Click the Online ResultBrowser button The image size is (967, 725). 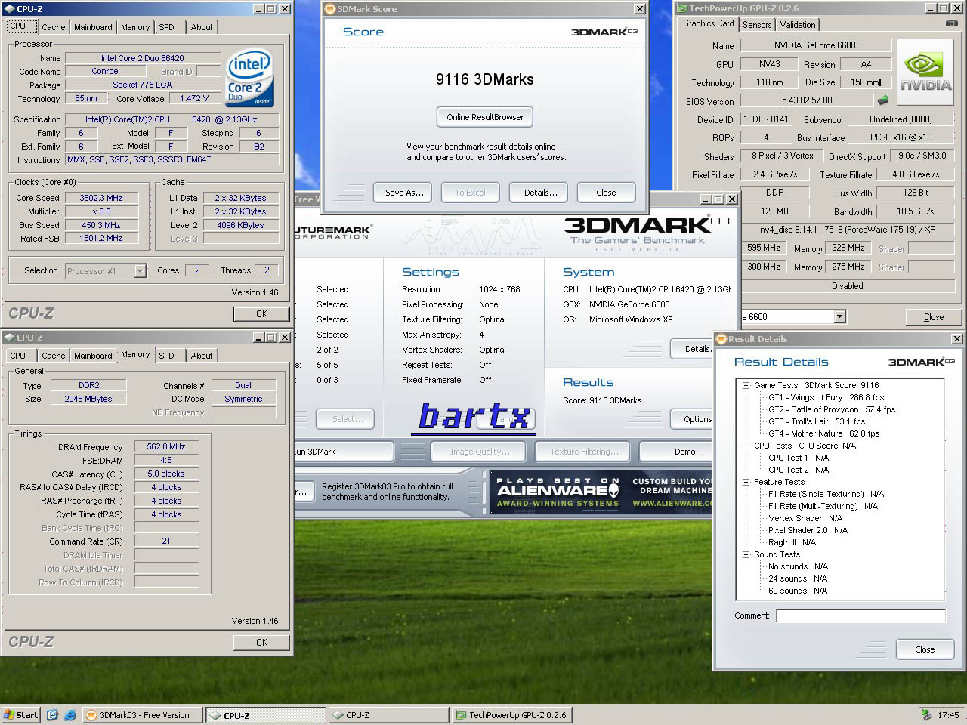click(485, 117)
